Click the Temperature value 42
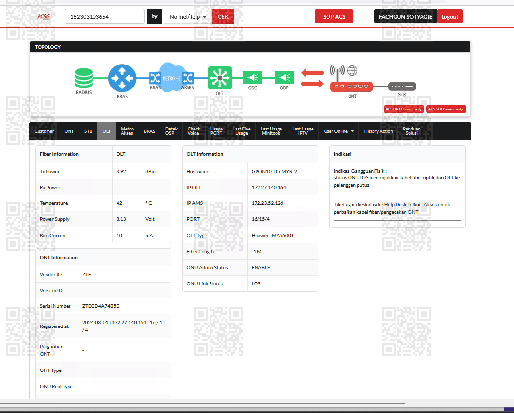This screenshot has height=413, width=514. (x=119, y=203)
